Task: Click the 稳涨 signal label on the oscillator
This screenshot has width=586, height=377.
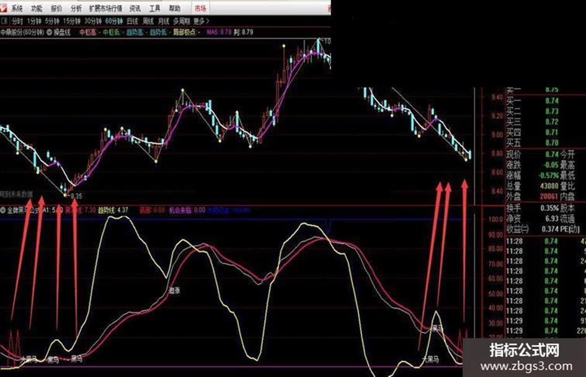Action: tap(174, 290)
